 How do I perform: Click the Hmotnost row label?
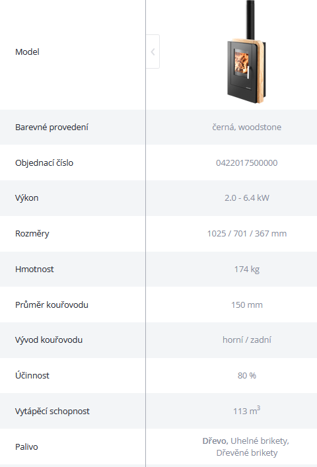[34, 269]
